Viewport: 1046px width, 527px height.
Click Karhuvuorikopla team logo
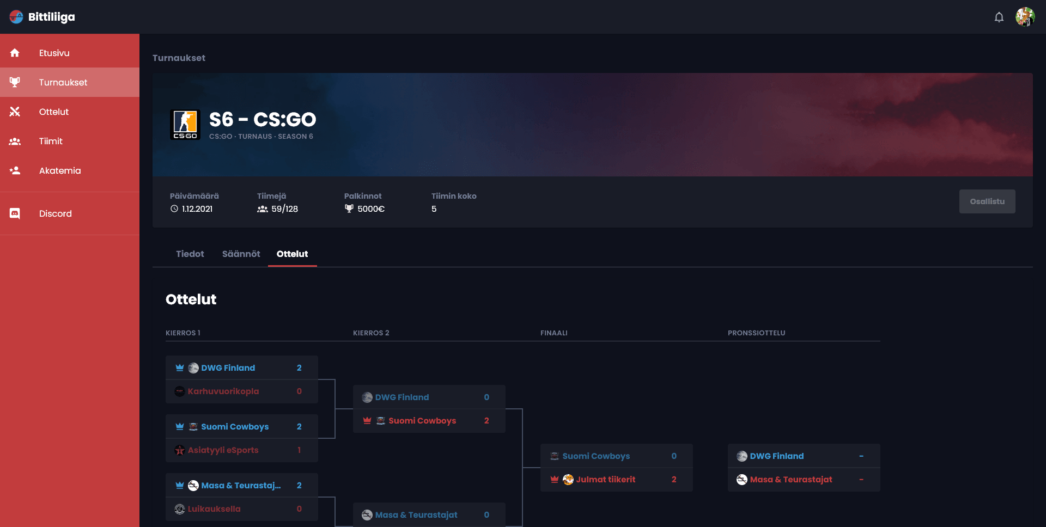pyautogui.click(x=180, y=391)
